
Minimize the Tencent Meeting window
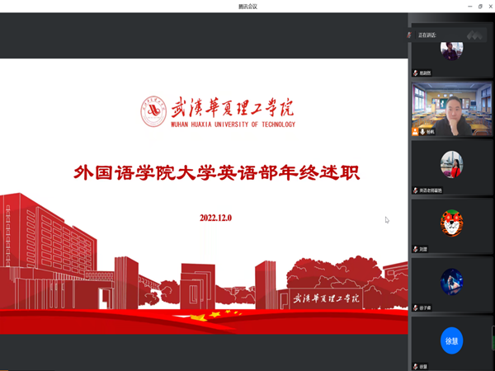point(470,7)
